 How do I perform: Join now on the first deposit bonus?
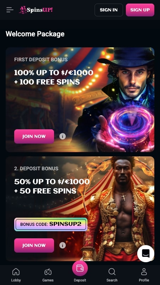click(34, 136)
